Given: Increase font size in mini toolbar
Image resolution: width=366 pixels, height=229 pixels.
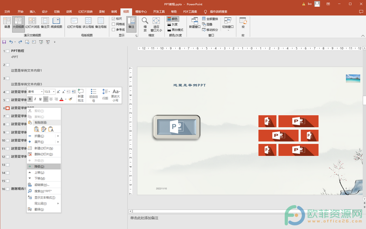Looking at the screenshot, I should click(x=58, y=92).
